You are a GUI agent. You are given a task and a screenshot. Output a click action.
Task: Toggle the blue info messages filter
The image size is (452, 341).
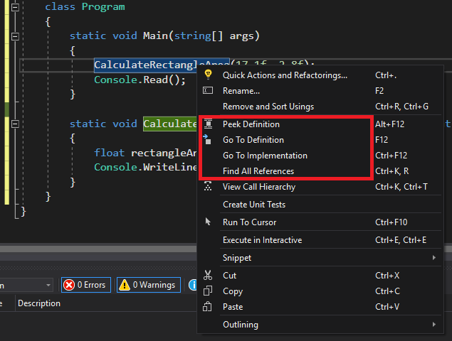click(193, 285)
